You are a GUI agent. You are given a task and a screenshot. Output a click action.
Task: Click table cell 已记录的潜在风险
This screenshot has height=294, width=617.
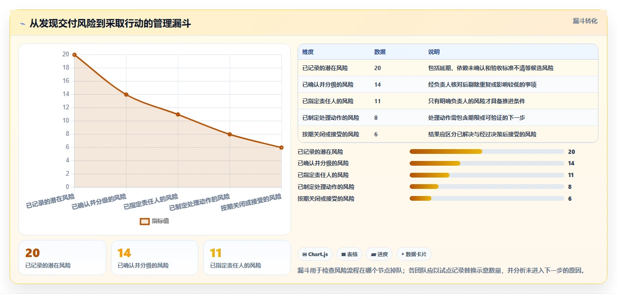(325, 68)
